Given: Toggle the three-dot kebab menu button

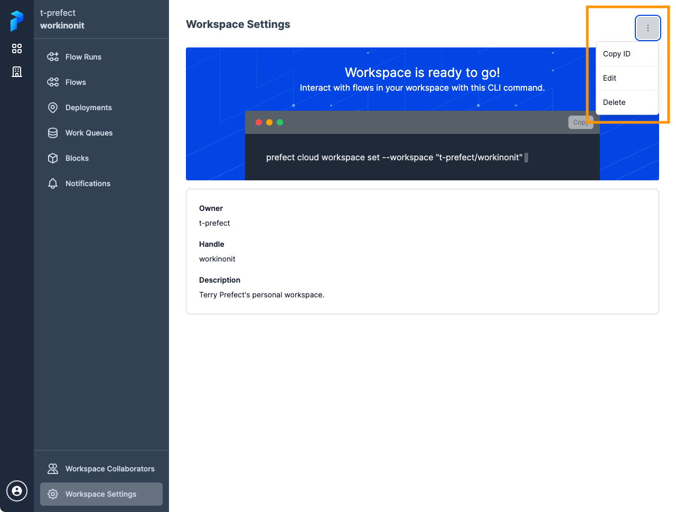Looking at the screenshot, I should tap(648, 28).
